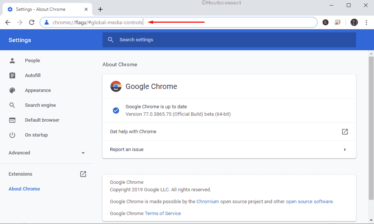The height and width of the screenshot is (224, 374).
Task: Focus the Search settings field
Action: tap(229, 40)
